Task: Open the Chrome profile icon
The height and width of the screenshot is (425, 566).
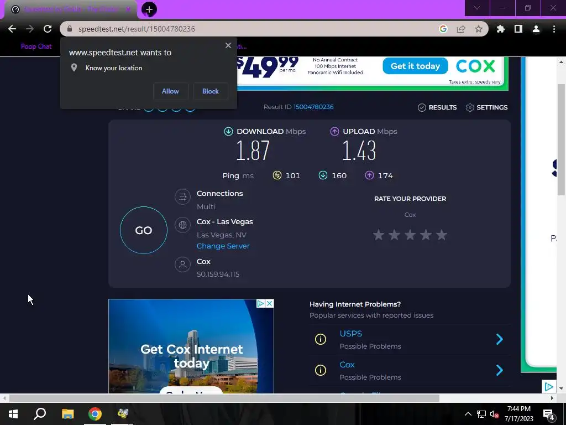Action: tap(536, 29)
